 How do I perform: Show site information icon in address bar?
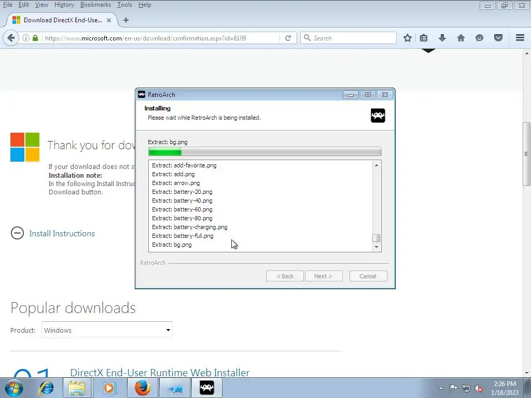(x=26, y=38)
